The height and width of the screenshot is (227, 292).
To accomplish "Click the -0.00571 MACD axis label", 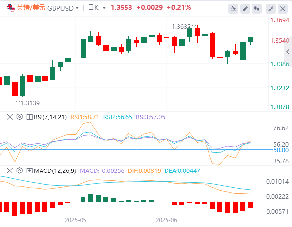I will pos(276,212).
